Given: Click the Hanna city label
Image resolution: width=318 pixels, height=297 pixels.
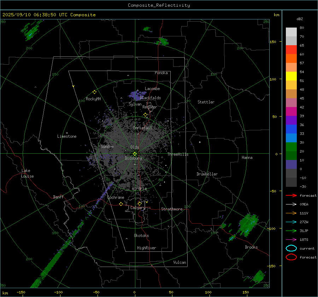Looking at the screenshot, I should (247, 158).
